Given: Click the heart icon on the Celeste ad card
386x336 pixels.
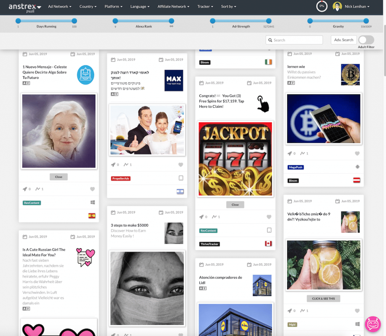Looking at the screenshot, I should 92,189.
